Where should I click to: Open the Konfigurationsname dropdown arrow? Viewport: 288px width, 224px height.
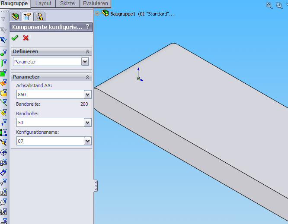(88, 141)
